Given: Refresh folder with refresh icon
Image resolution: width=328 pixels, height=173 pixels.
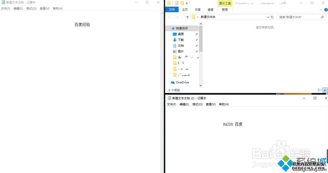Looking at the screenshot, I should (272, 17).
